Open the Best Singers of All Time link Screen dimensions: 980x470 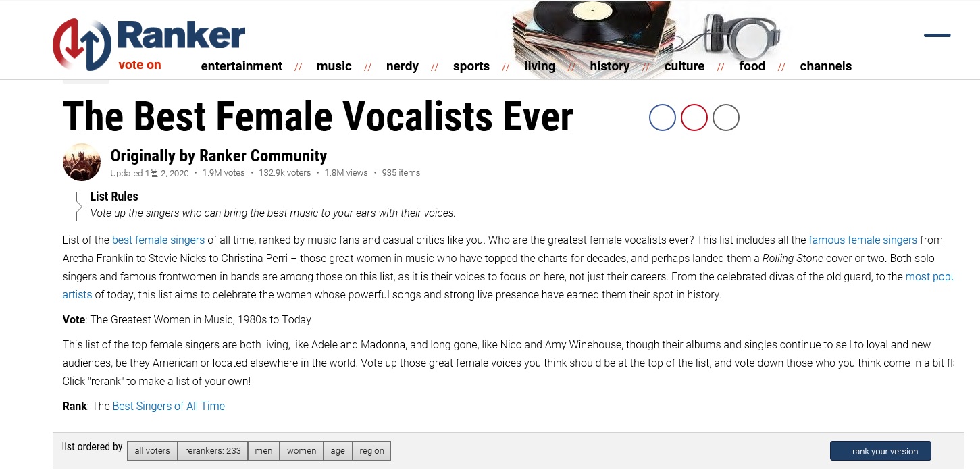click(168, 406)
